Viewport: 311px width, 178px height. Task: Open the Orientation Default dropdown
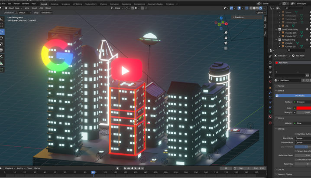23,13
